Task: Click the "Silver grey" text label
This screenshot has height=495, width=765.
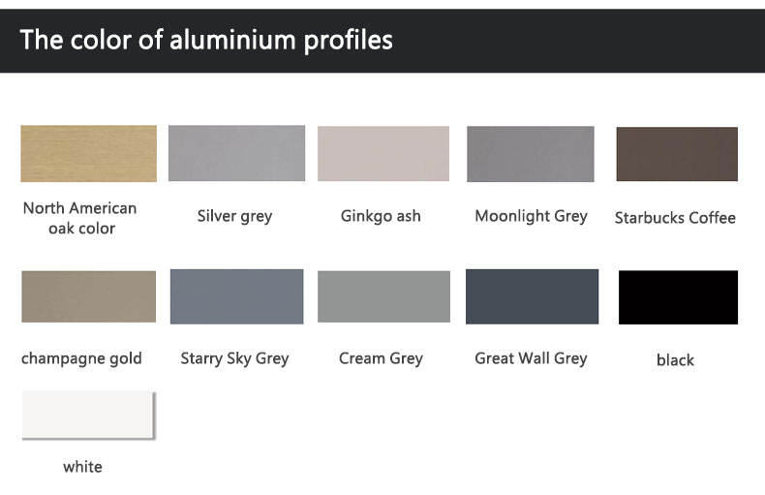Action: point(234,216)
